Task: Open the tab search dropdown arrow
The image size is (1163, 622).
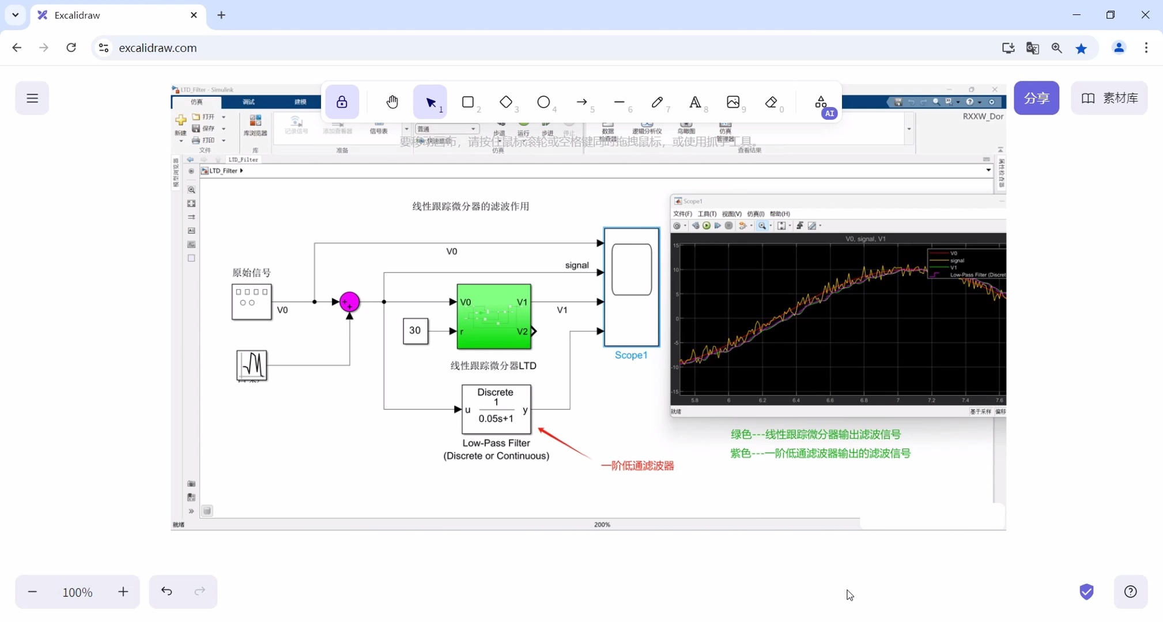Action: (x=16, y=15)
